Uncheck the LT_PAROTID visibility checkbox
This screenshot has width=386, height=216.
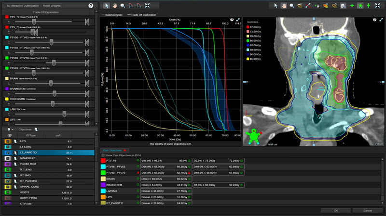[x=7, y=153]
